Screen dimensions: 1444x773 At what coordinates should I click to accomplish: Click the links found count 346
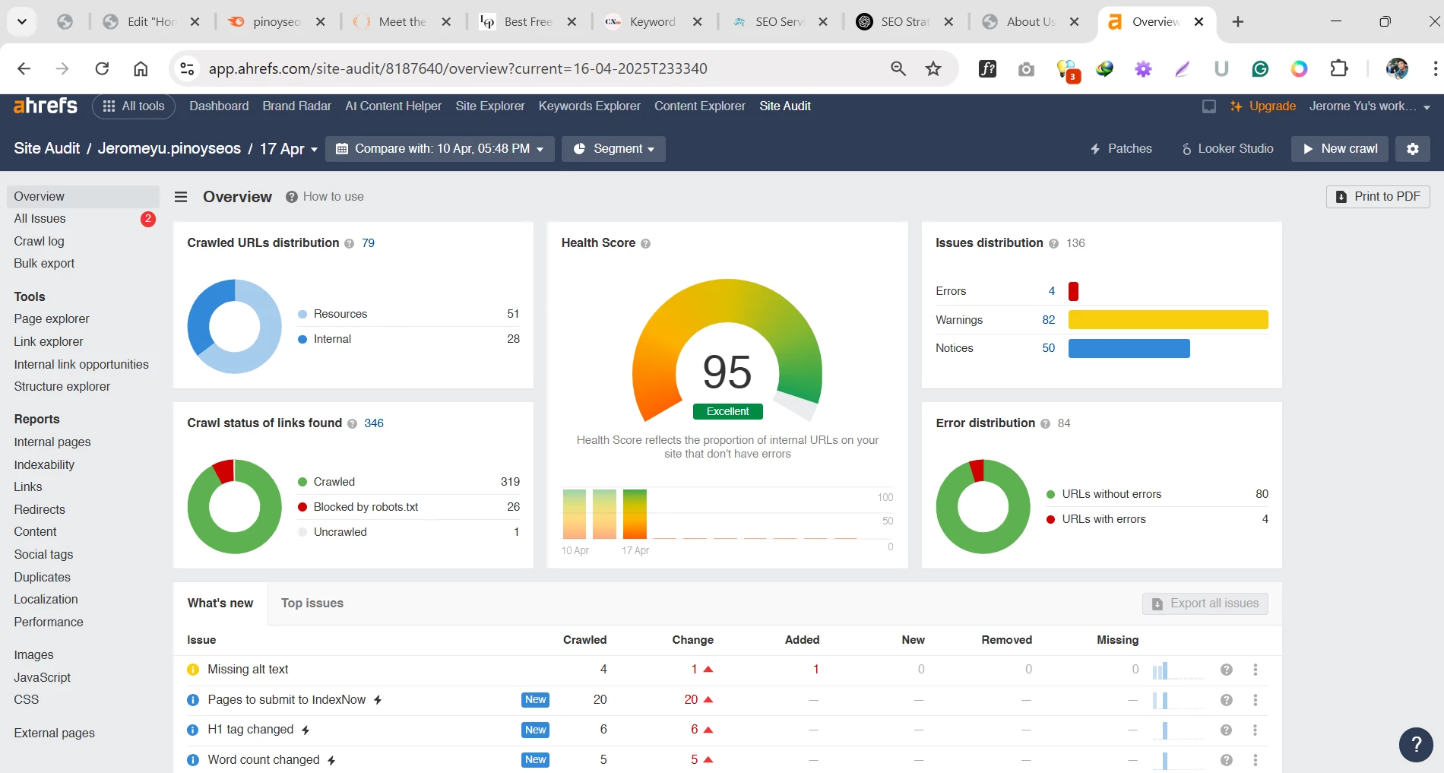coord(374,423)
